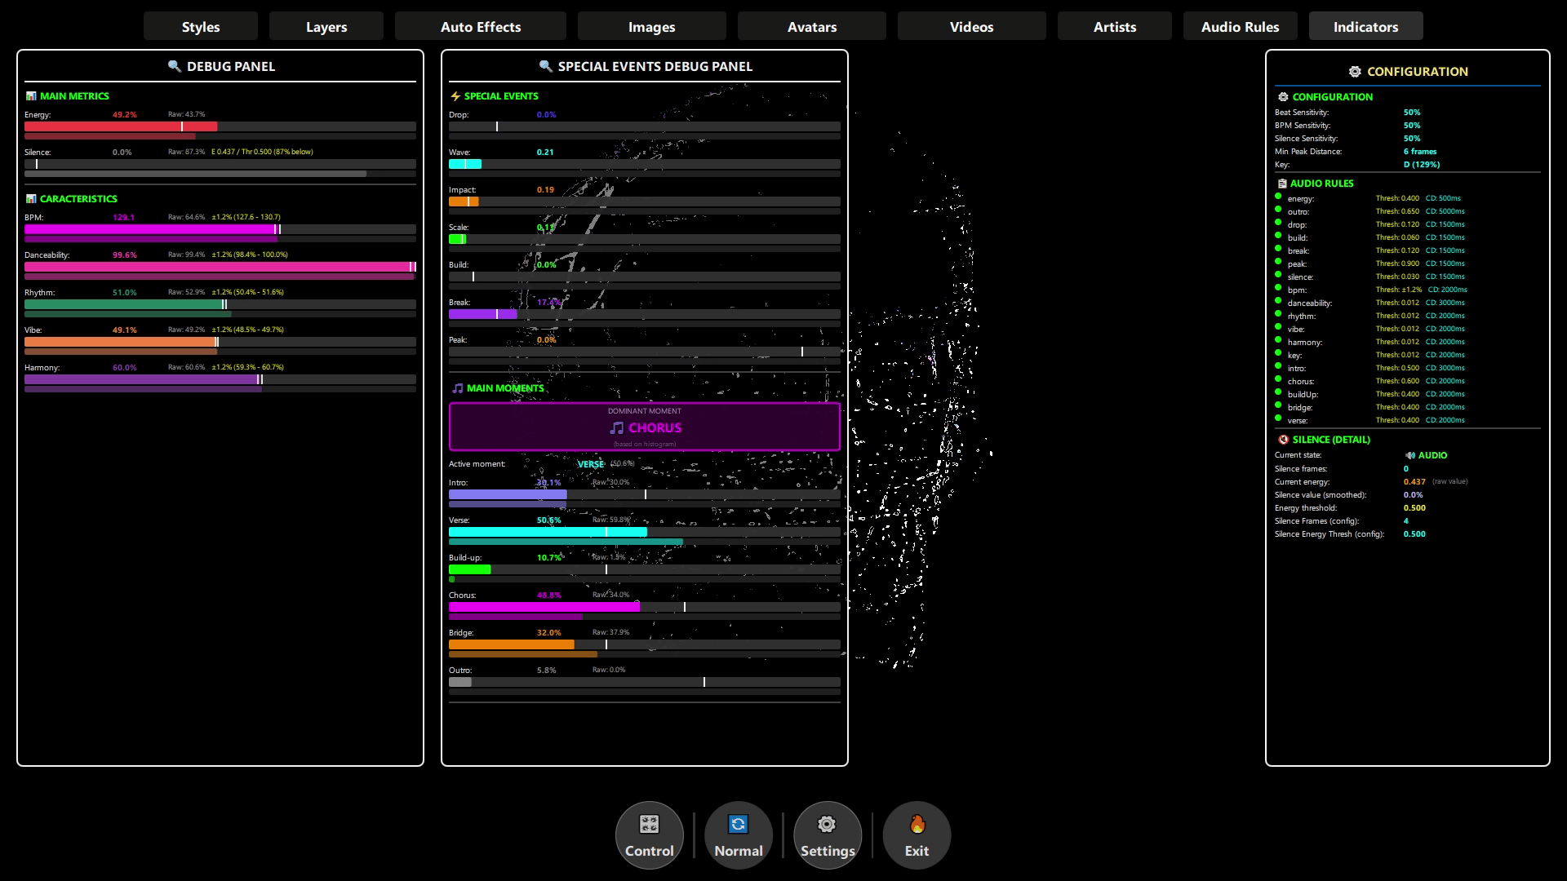Toggle the energy rule green indicator
Screen dimensions: 1567x881
coord(1278,196)
